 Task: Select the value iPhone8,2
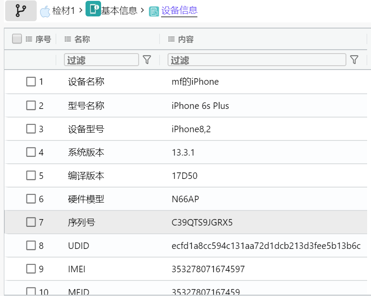(x=191, y=129)
